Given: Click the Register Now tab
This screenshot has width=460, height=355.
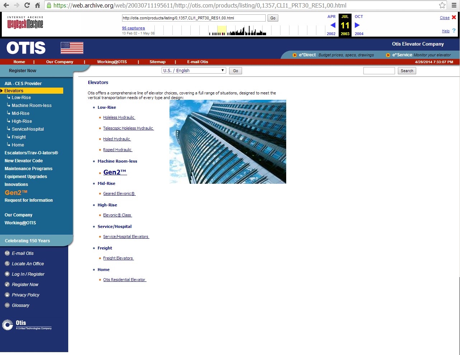Looking at the screenshot, I should (x=23, y=71).
